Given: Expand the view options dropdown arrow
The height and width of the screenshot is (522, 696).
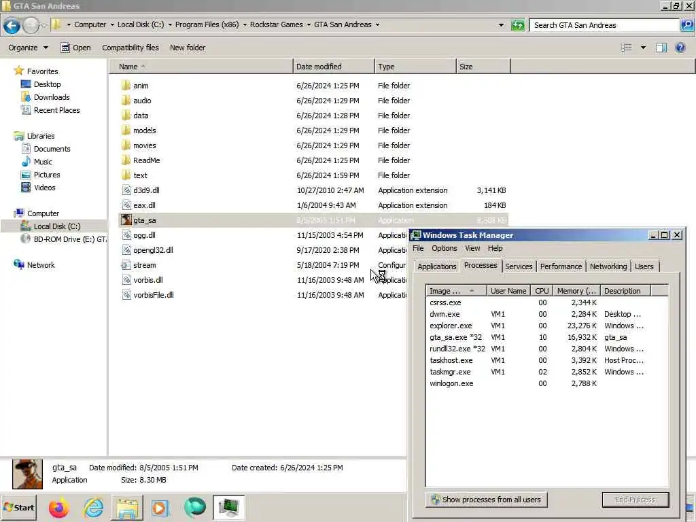Looking at the screenshot, I should (x=643, y=48).
